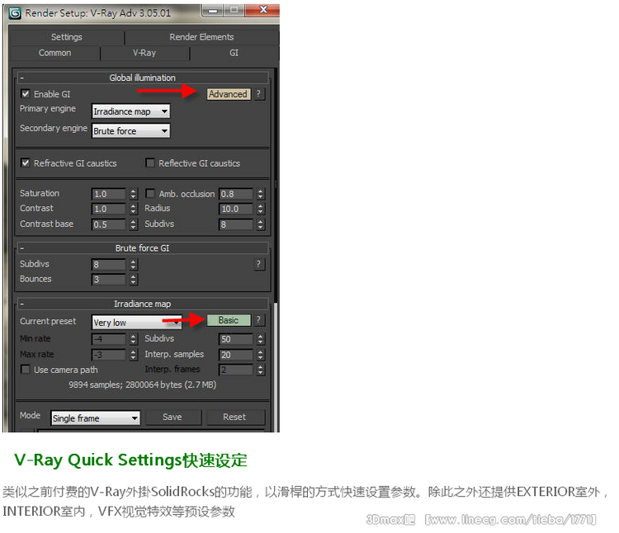Click the Advanced mode button
This screenshot has height=533, width=619.
(x=229, y=94)
